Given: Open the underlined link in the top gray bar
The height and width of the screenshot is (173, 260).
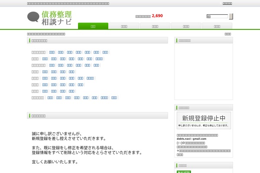Looking at the screenshot, I should [x=227, y=3].
